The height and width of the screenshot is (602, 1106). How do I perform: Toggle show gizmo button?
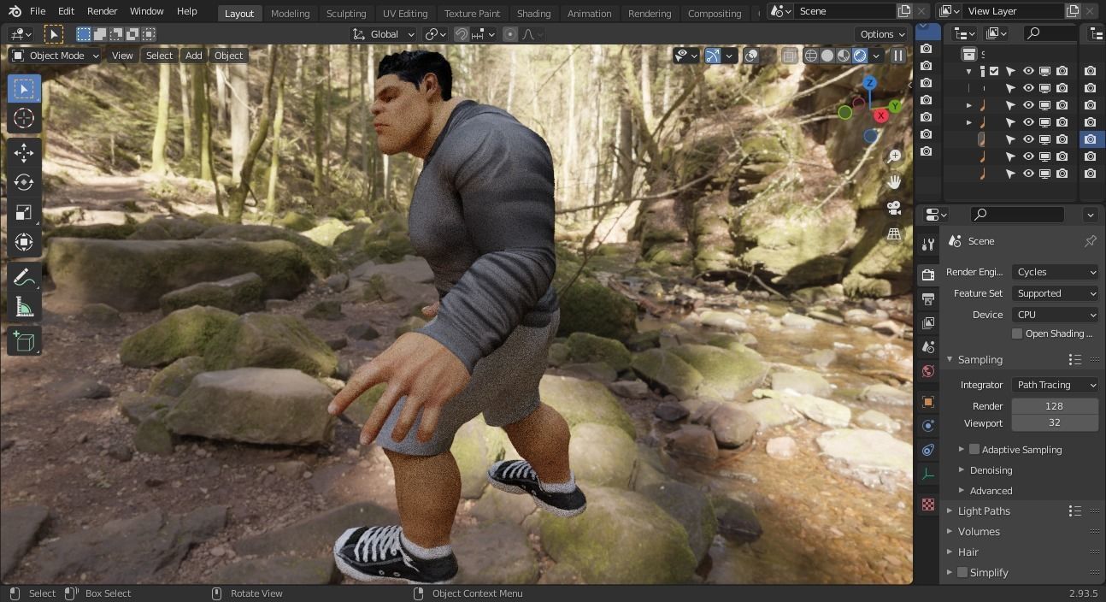pyautogui.click(x=712, y=56)
